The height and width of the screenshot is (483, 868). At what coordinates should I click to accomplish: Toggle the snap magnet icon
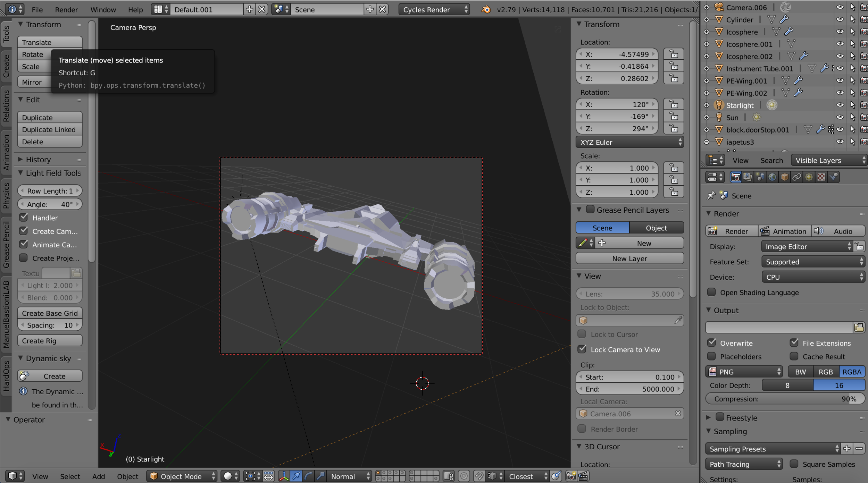pyautogui.click(x=479, y=476)
